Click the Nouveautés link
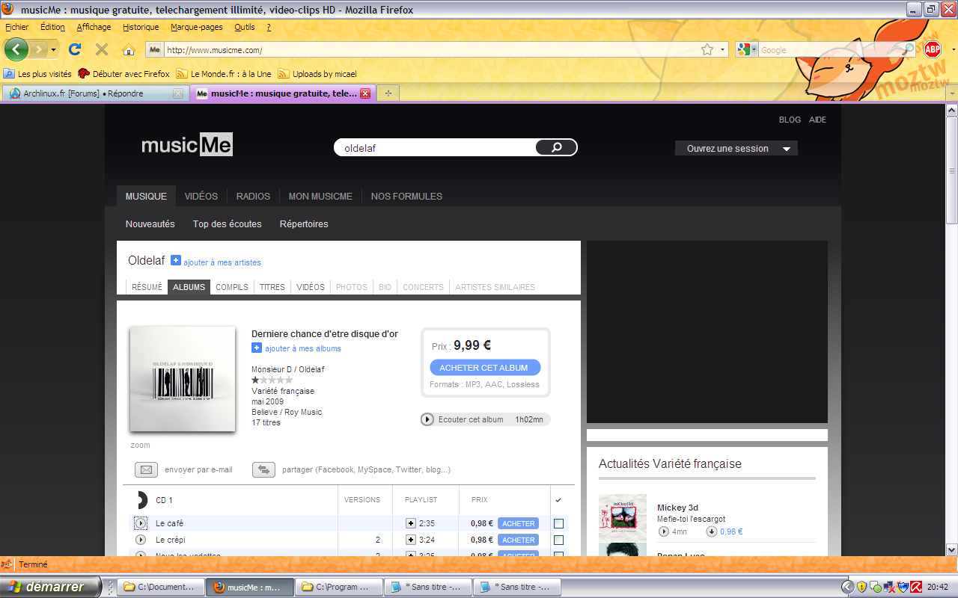This screenshot has width=958, height=598. (150, 224)
